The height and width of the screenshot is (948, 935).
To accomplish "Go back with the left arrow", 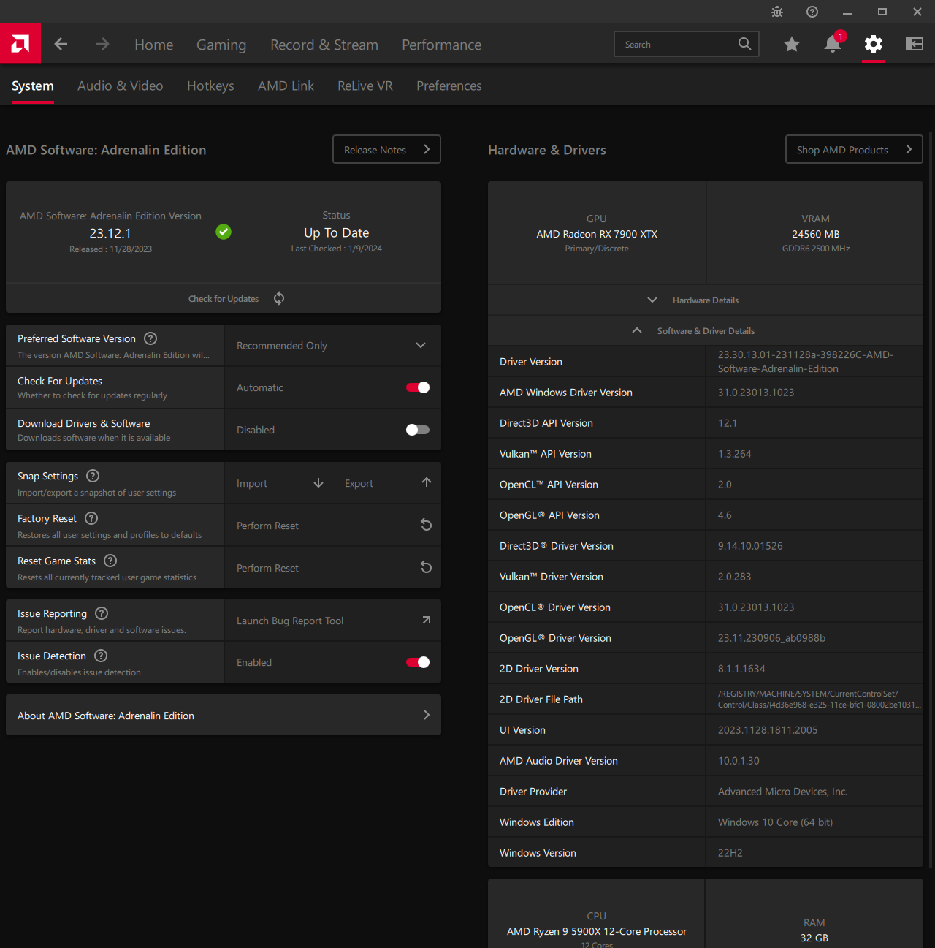I will 61,45.
